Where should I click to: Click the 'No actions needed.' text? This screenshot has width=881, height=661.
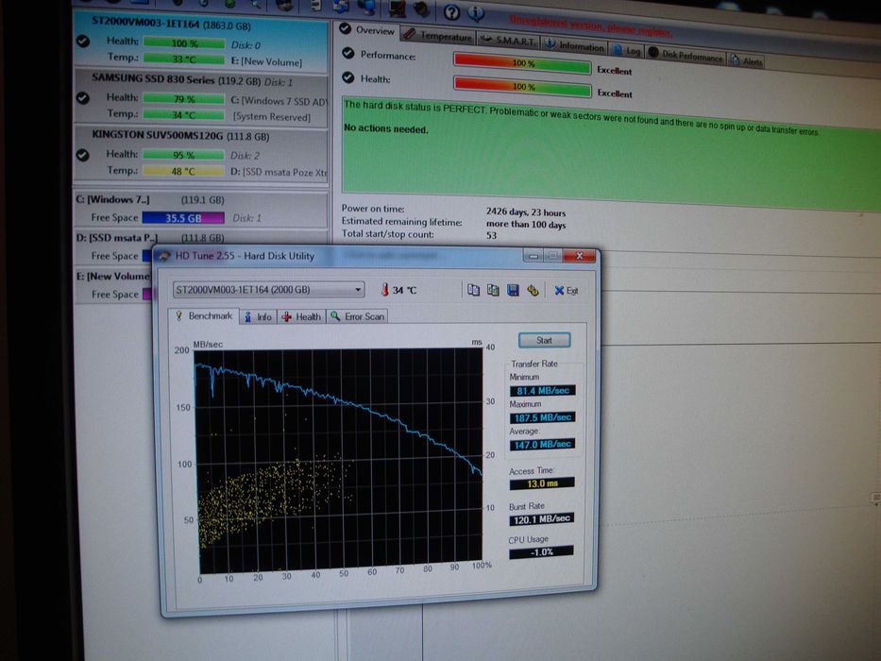point(385,128)
